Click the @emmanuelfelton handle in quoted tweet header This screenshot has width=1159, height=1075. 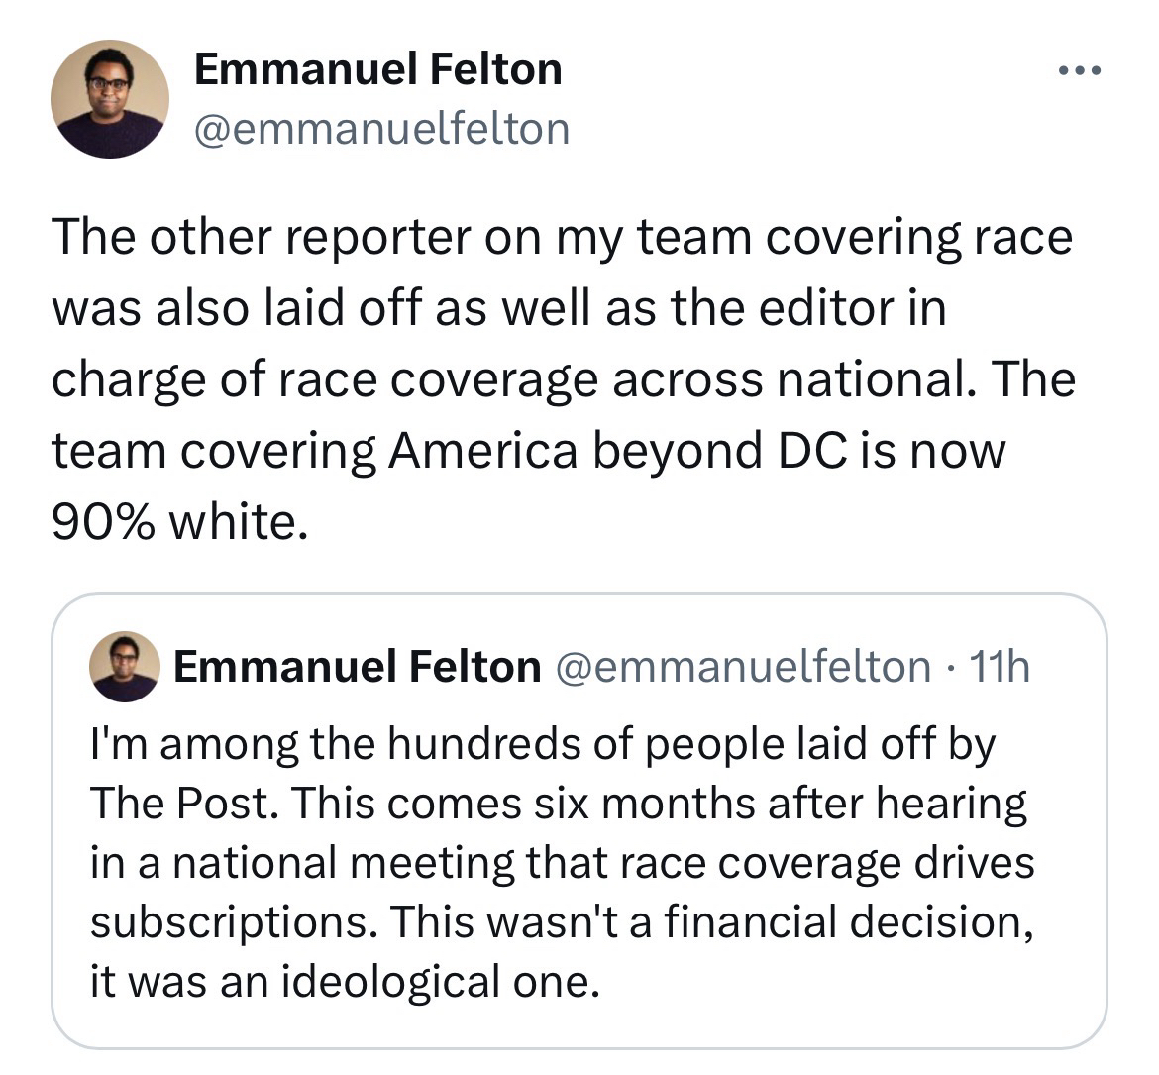pyautogui.click(x=745, y=667)
